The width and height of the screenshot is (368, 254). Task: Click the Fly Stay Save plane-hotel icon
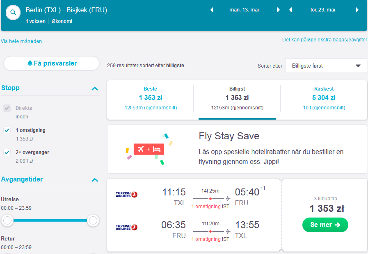tap(149, 149)
